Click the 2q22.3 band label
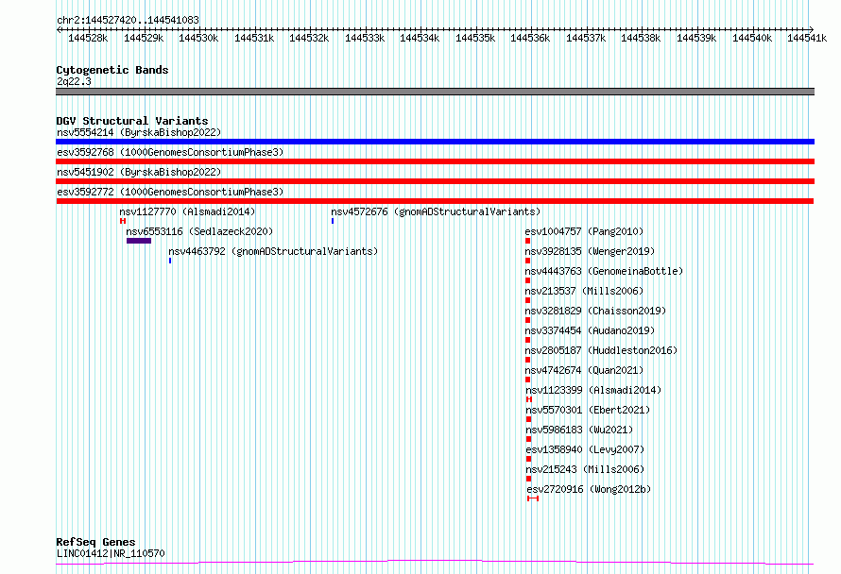 [74, 81]
